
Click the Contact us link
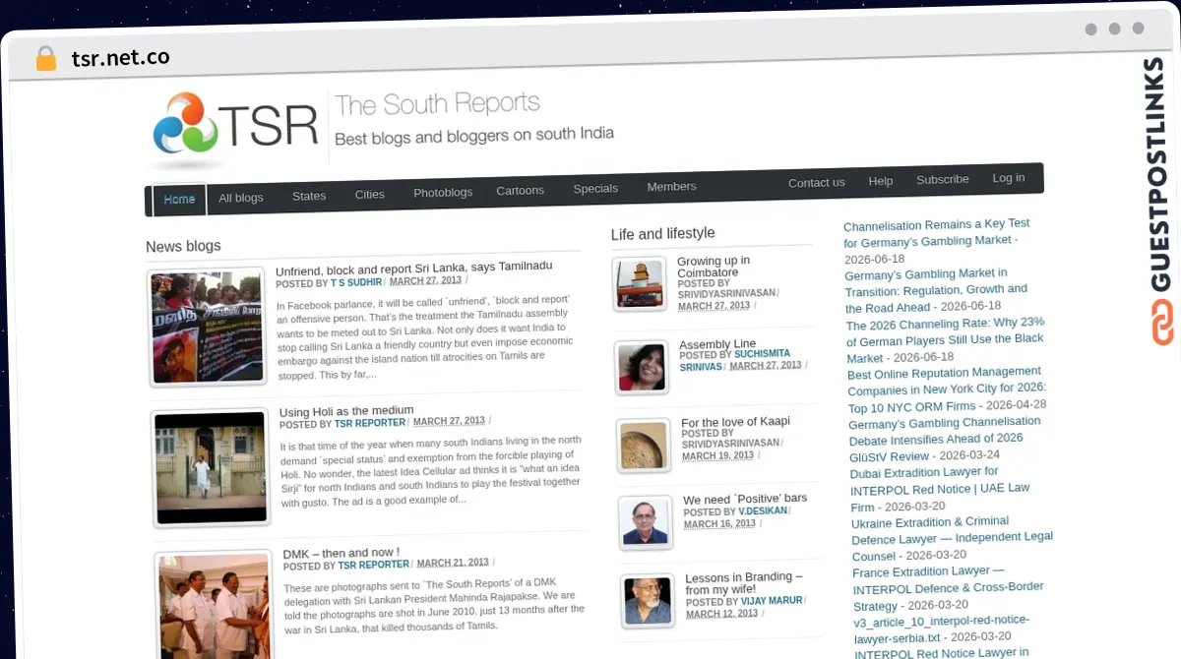click(817, 183)
